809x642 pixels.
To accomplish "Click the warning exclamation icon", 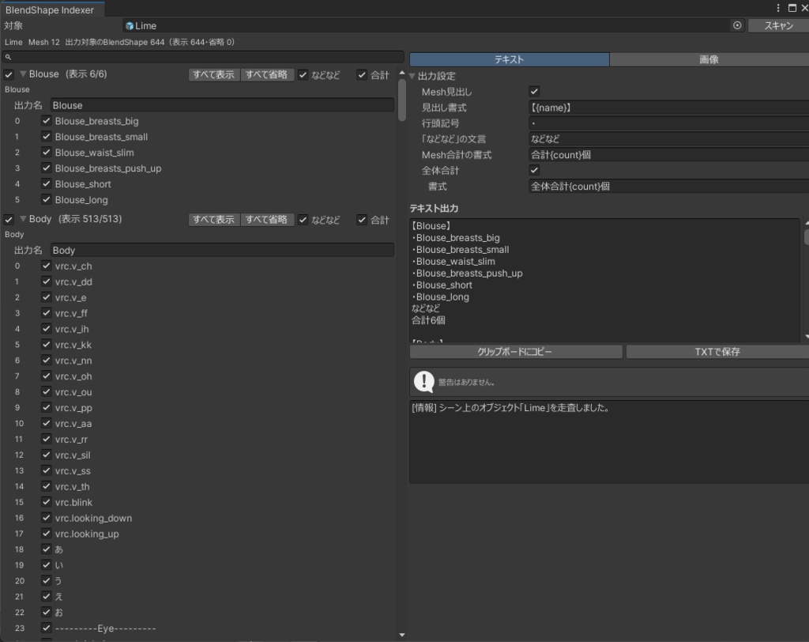I will pyautogui.click(x=424, y=382).
